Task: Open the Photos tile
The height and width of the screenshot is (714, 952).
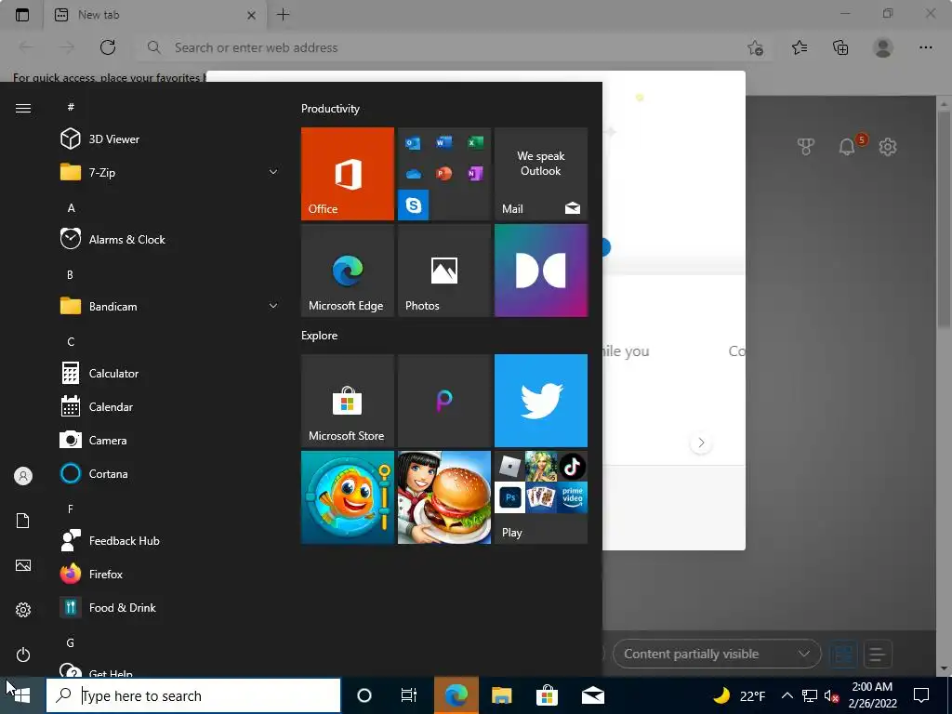Action: coord(443,271)
